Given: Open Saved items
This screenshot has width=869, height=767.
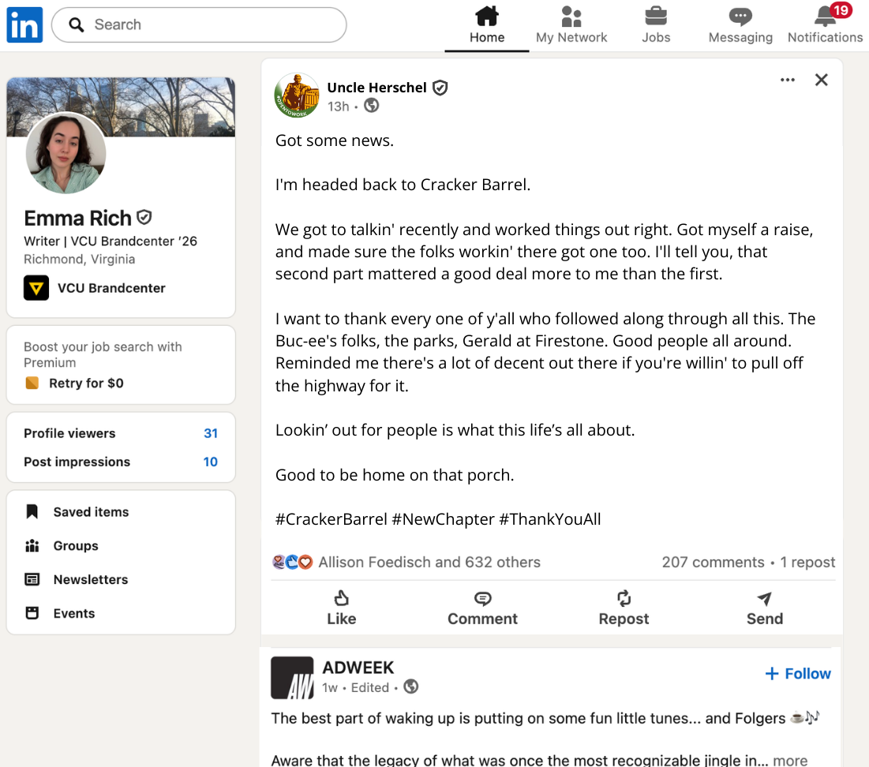Looking at the screenshot, I should pos(91,512).
